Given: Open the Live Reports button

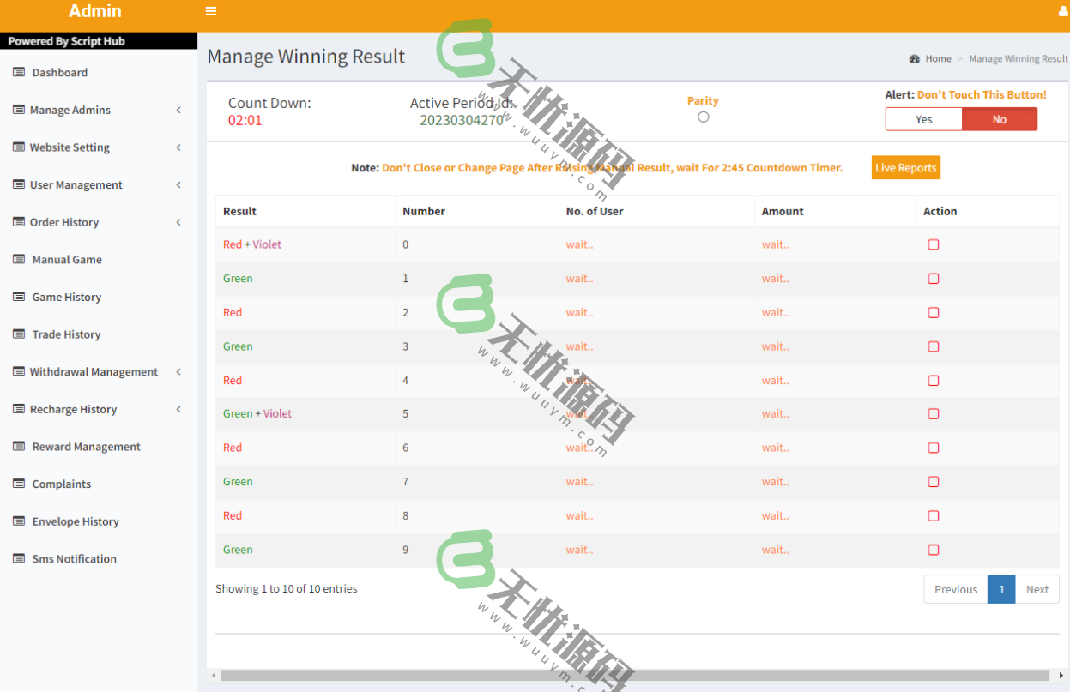Looking at the screenshot, I should click(905, 168).
